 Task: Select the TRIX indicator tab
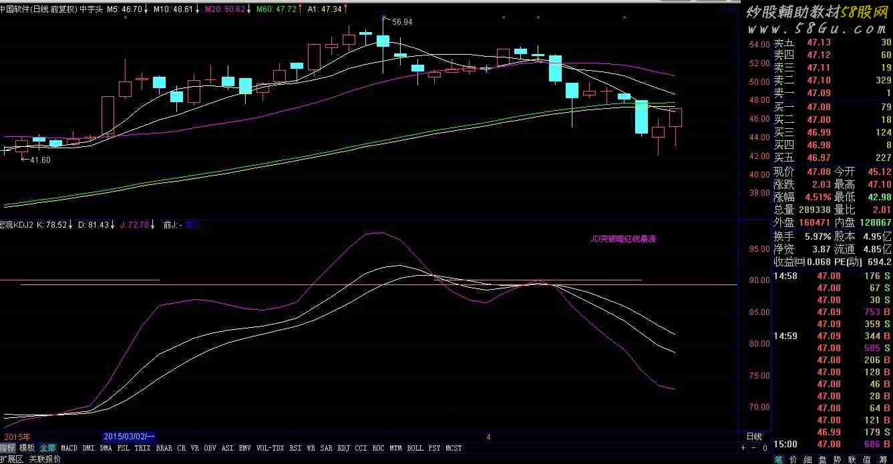pyautogui.click(x=142, y=448)
